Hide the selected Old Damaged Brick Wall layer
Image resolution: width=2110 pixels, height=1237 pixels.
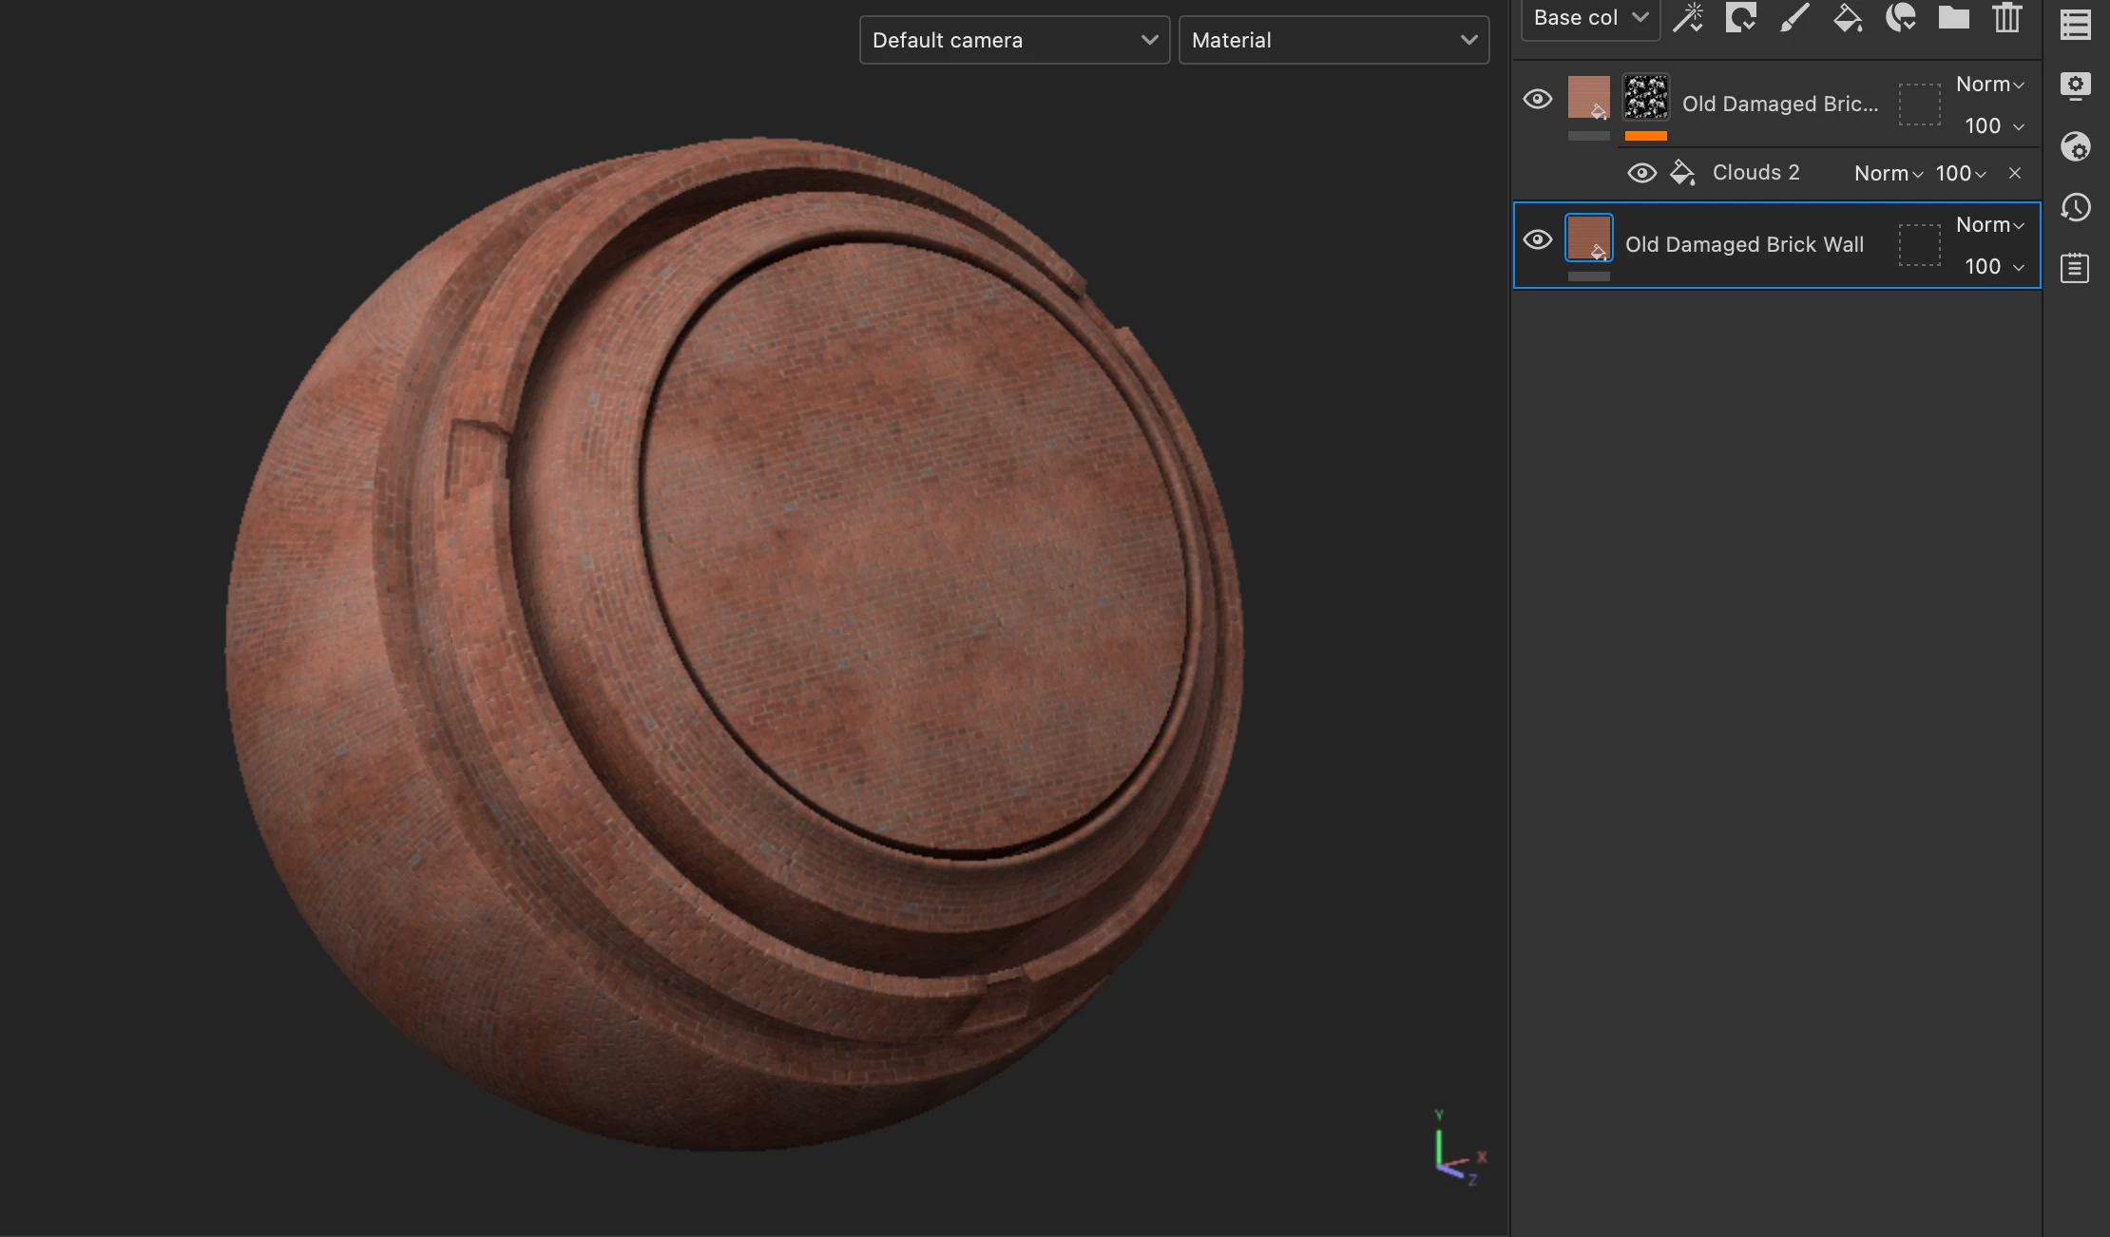pyautogui.click(x=1537, y=239)
